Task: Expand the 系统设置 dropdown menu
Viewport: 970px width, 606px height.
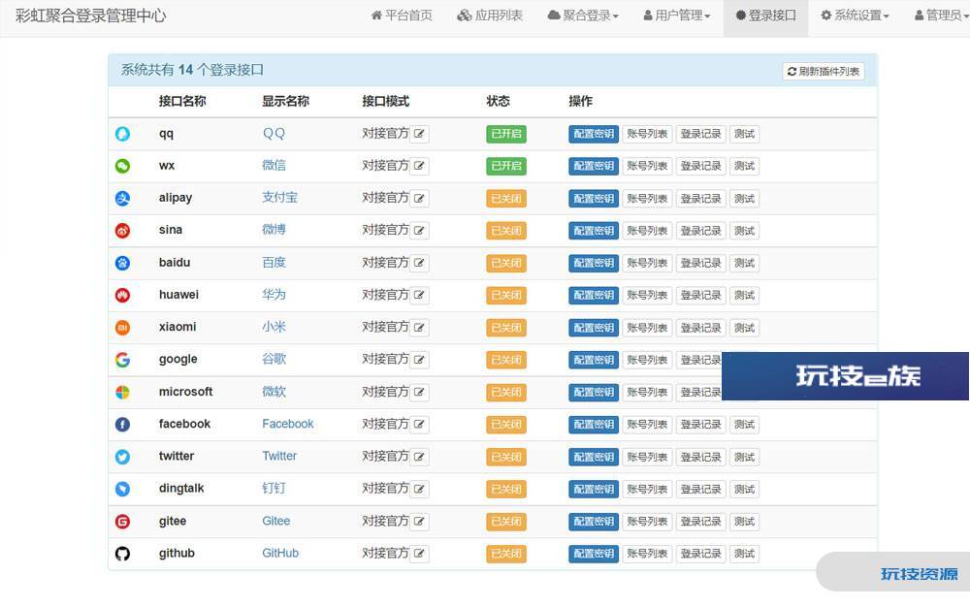Action: coord(855,16)
